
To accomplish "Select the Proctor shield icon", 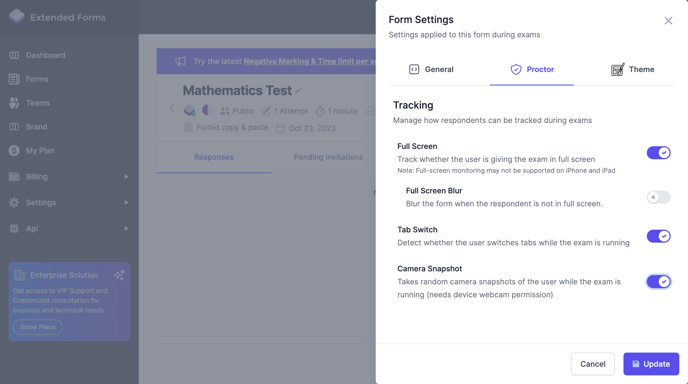I will (516, 69).
